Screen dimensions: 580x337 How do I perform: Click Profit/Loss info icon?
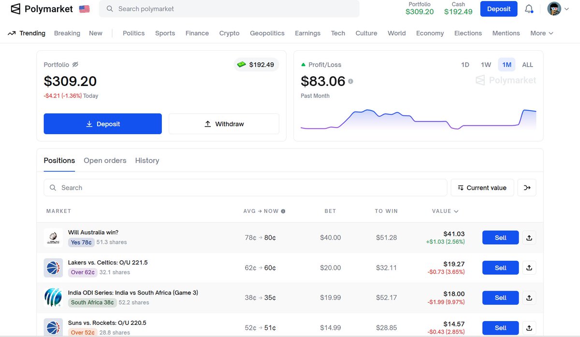tap(351, 81)
